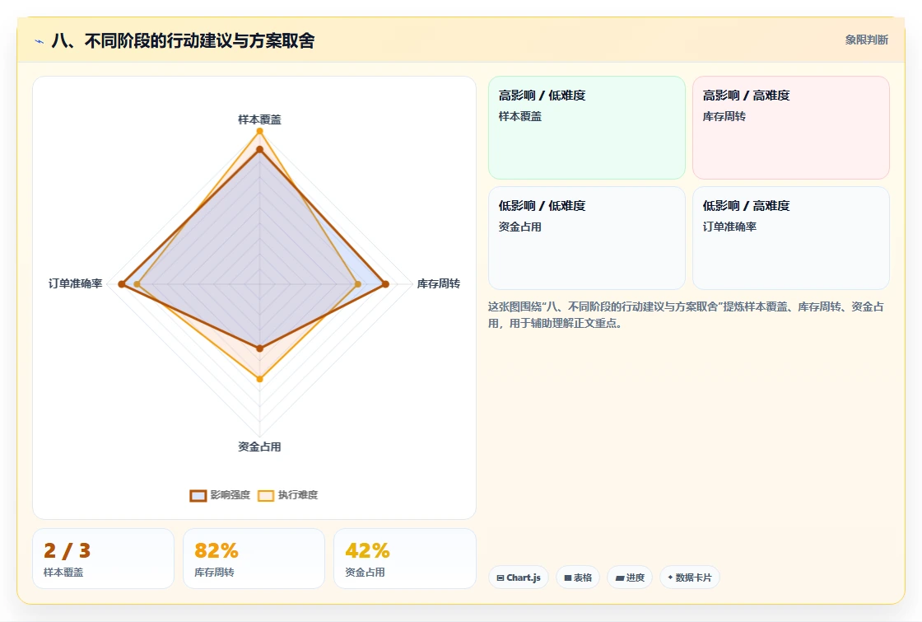
Task: Click the 样本覆盖 axis label on the radar chart
Action: (x=259, y=119)
